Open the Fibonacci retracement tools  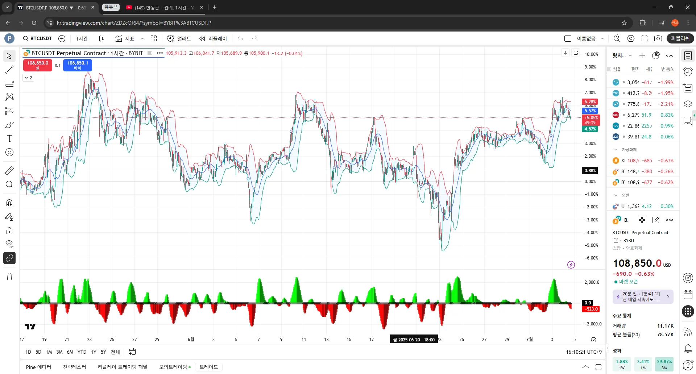coord(9,83)
